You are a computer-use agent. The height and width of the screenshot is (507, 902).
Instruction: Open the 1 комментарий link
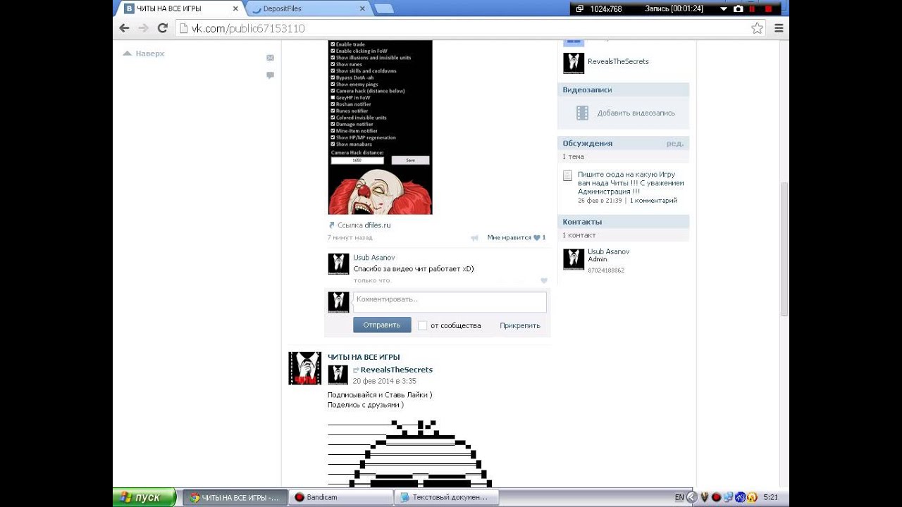(x=653, y=201)
